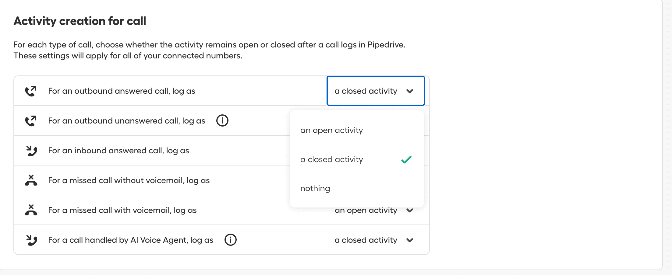This screenshot has height=275, width=672.
Task: Open the missed call with voicemail dropdown
Action: tap(373, 211)
